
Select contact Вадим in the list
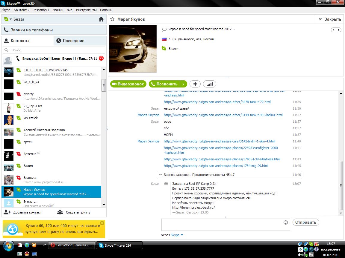52,168
